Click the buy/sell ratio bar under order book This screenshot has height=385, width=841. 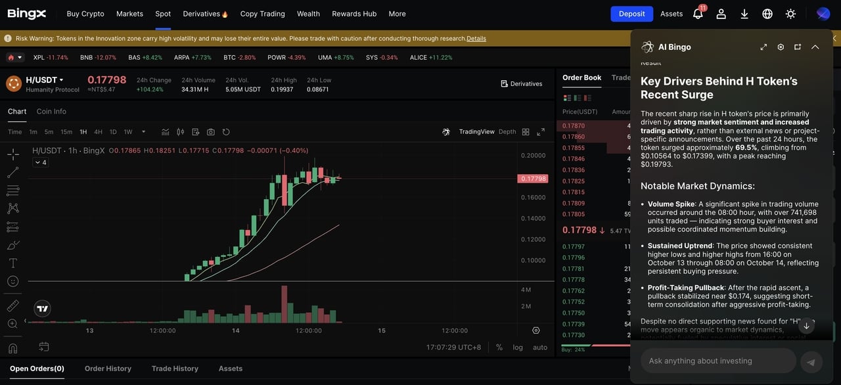591,345
